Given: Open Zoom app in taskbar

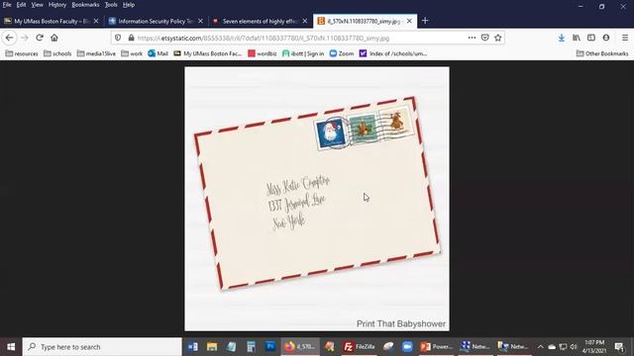Looking at the screenshot, I should click(407, 347).
